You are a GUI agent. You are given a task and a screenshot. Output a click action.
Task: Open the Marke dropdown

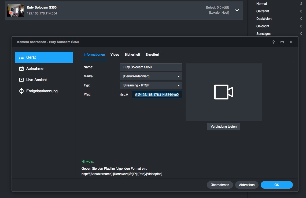[151, 76]
